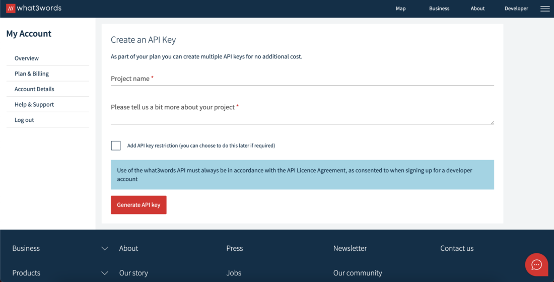Open the Newsletter footer link
Image resolution: width=554 pixels, height=282 pixels.
350,248
